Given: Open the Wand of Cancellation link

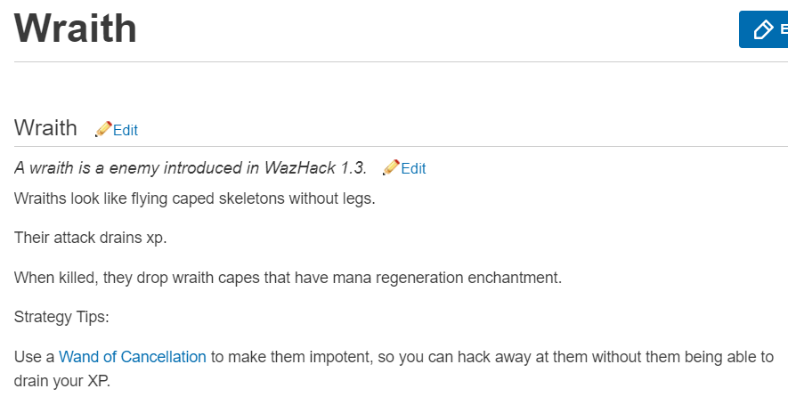Looking at the screenshot, I should (x=133, y=357).
